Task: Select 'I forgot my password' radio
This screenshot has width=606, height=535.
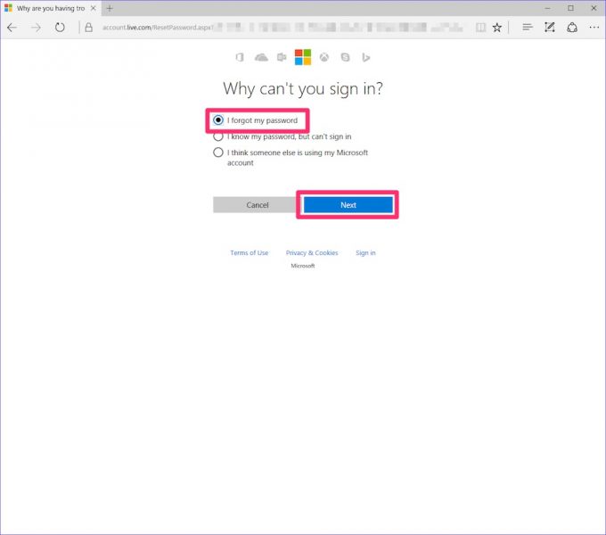Action: coord(218,120)
